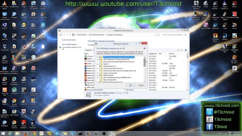The height and width of the screenshot is (136, 242).
Task: Expand Microsoft Message Queue (MSMQ) Server node
Action: (98, 77)
